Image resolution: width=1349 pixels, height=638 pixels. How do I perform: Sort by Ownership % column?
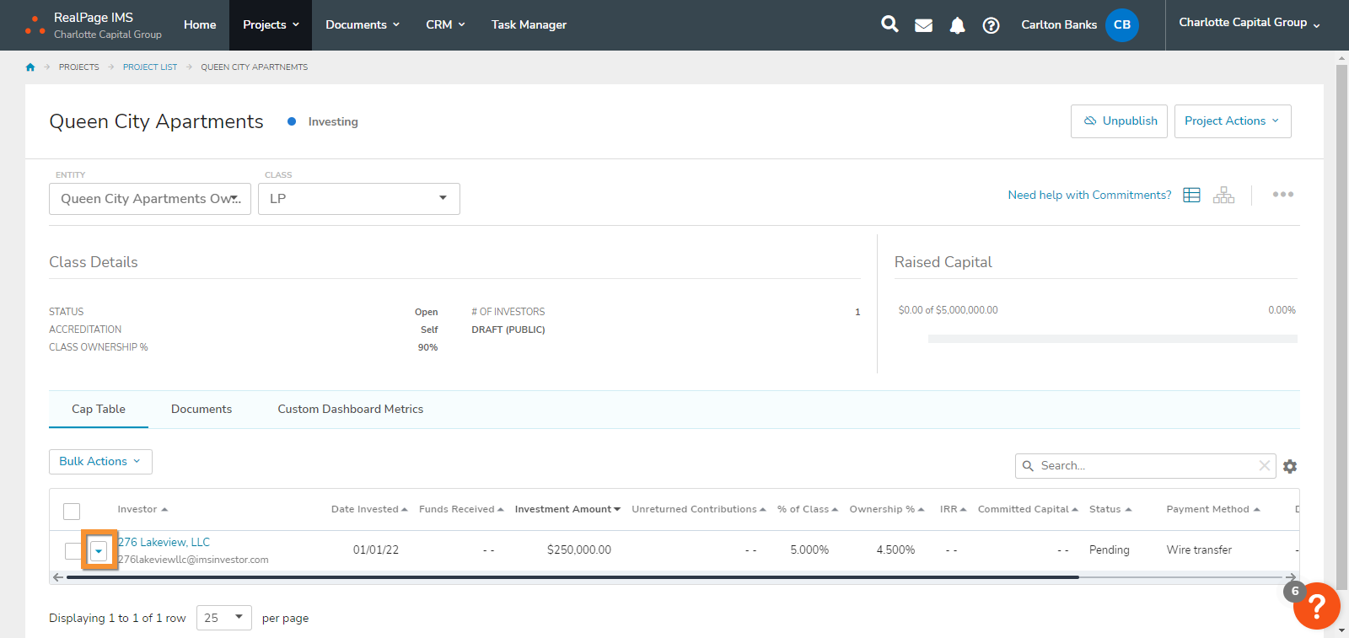(x=887, y=510)
